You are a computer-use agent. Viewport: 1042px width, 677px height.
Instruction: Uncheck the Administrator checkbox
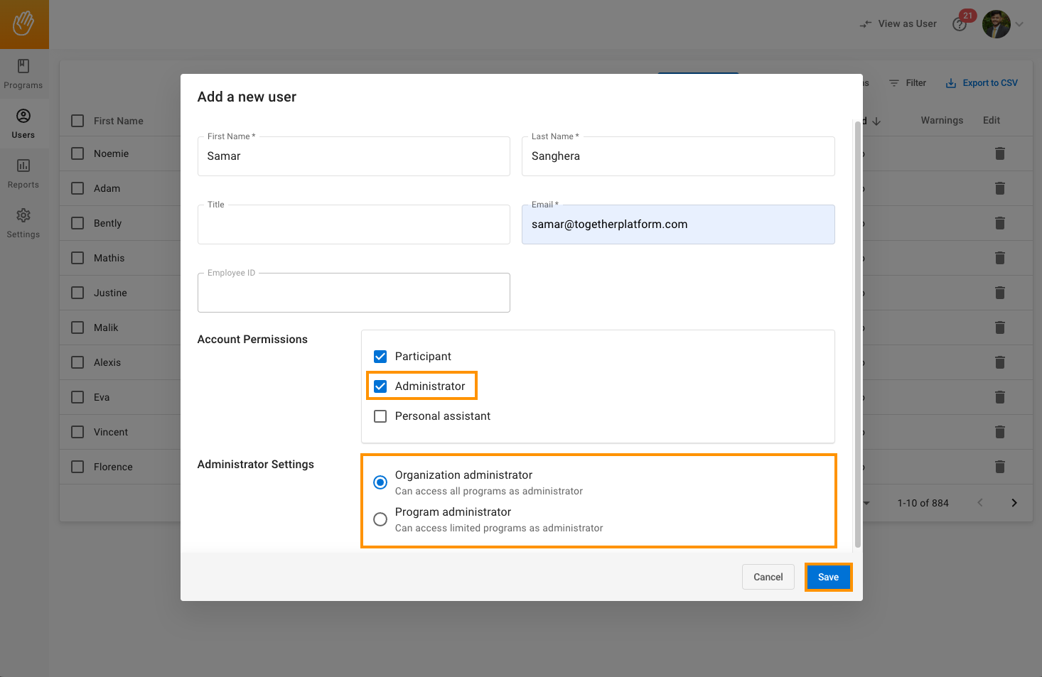380,386
